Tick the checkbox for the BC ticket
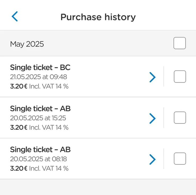196x195 pixels. 180,77
